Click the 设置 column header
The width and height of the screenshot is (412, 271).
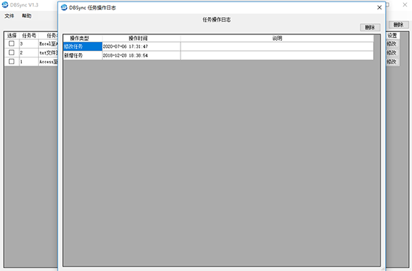393,35
